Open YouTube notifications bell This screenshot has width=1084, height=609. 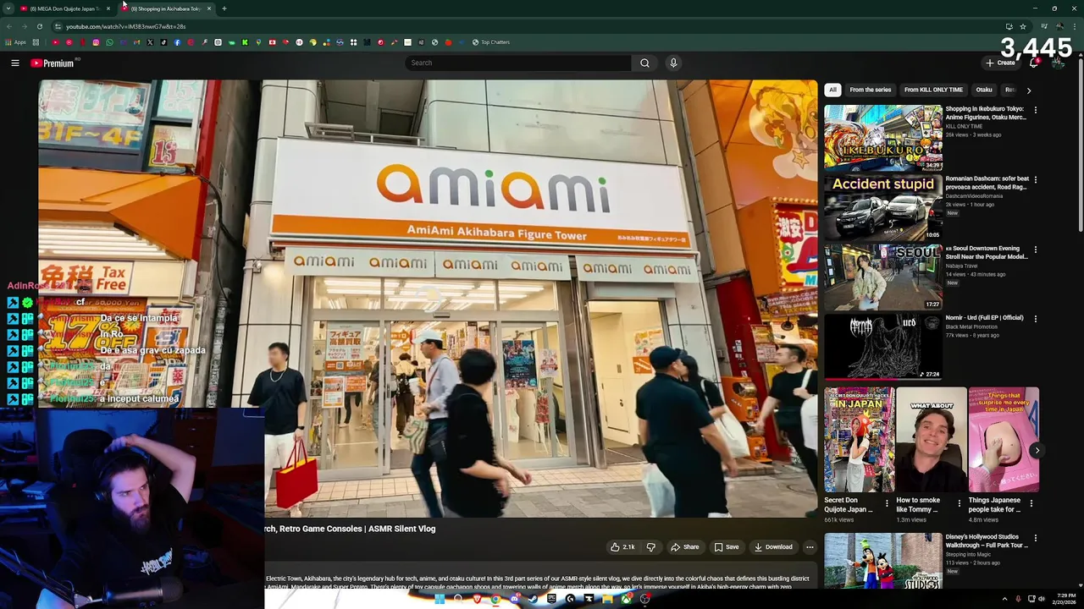tap(1034, 63)
